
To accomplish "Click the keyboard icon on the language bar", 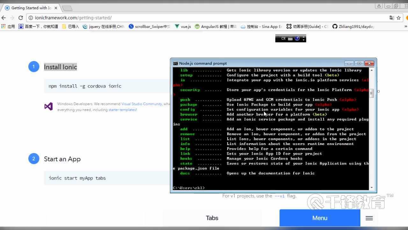I will point(290,39).
